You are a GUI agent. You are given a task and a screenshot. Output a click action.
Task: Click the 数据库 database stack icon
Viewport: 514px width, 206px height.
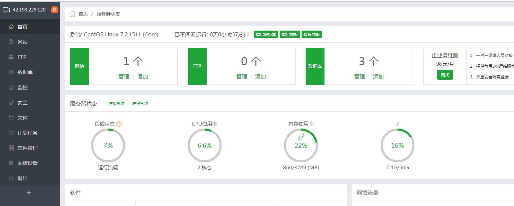coord(11,72)
